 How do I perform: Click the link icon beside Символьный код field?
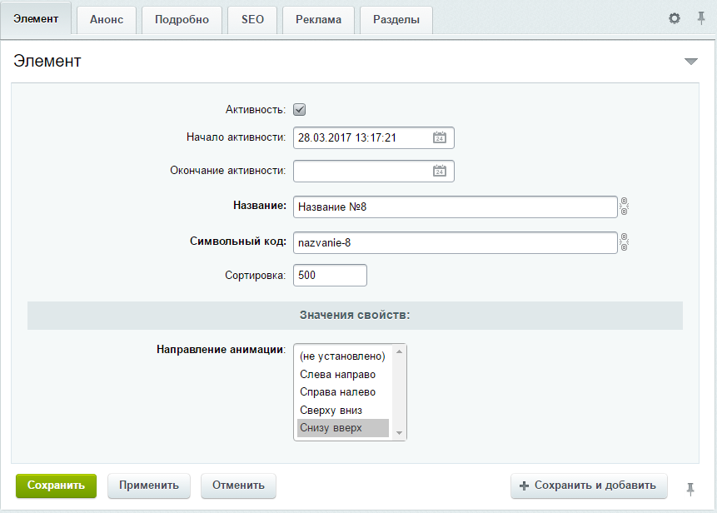625,242
